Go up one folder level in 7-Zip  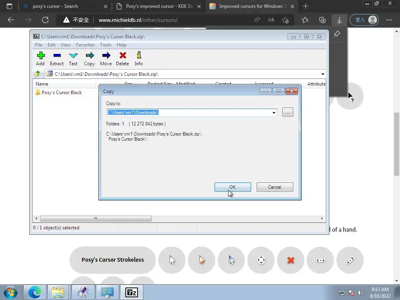pyautogui.click(x=37, y=74)
